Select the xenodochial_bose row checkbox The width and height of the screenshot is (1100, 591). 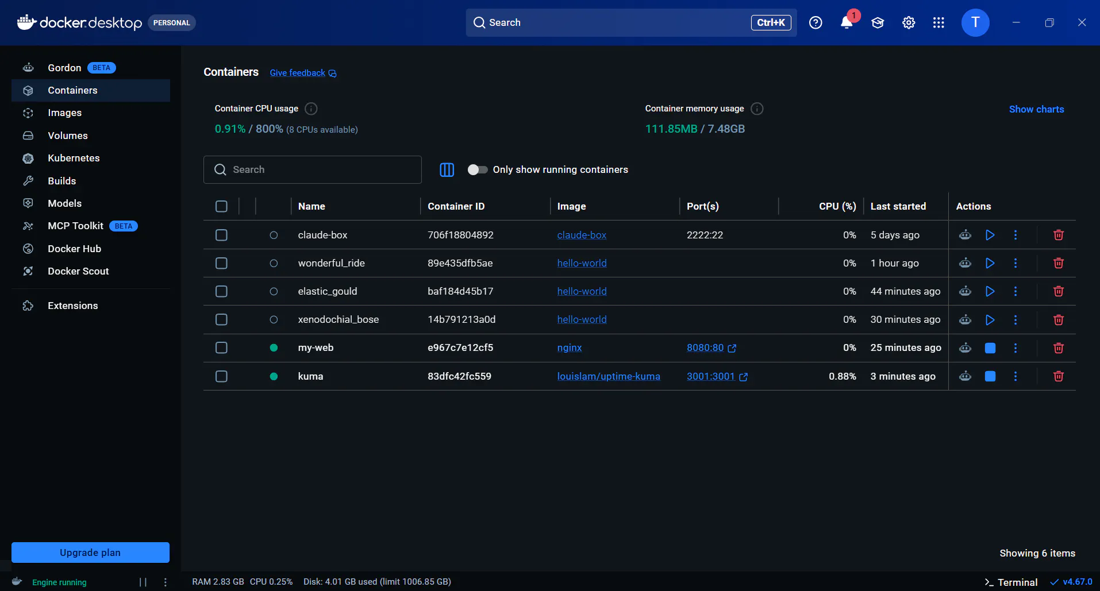(x=221, y=319)
